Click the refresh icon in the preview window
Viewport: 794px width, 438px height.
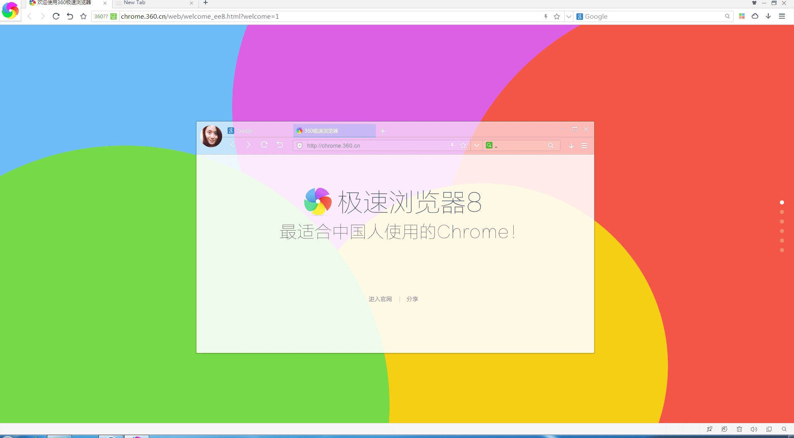tap(264, 144)
